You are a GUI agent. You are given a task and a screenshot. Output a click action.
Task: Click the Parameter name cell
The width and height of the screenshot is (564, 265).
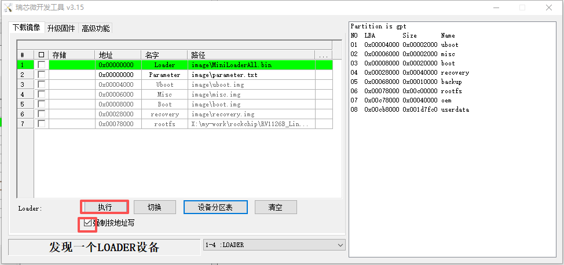click(x=164, y=75)
